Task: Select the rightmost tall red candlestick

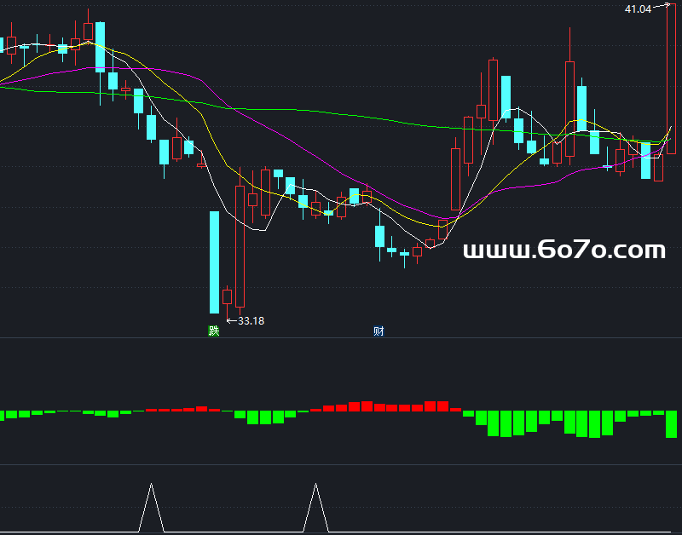Action: click(x=671, y=78)
